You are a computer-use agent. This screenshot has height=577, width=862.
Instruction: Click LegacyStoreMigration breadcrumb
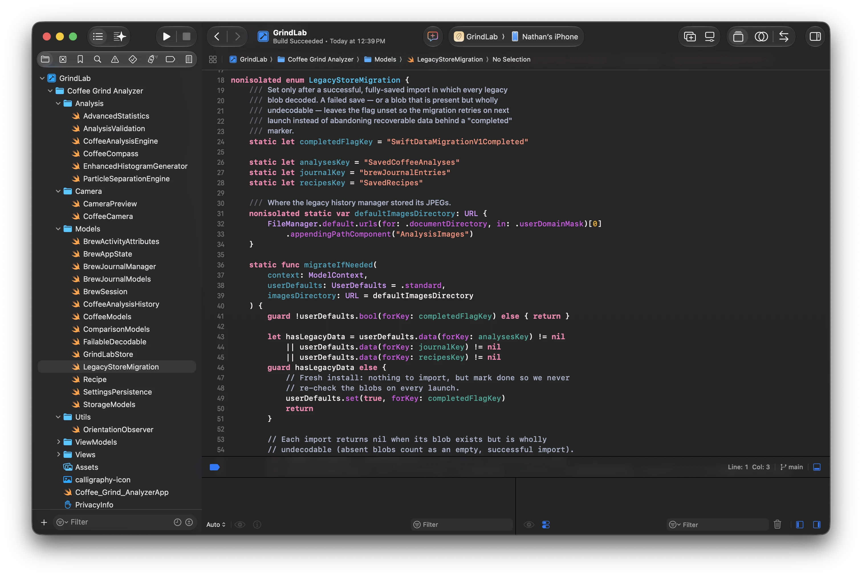click(445, 59)
